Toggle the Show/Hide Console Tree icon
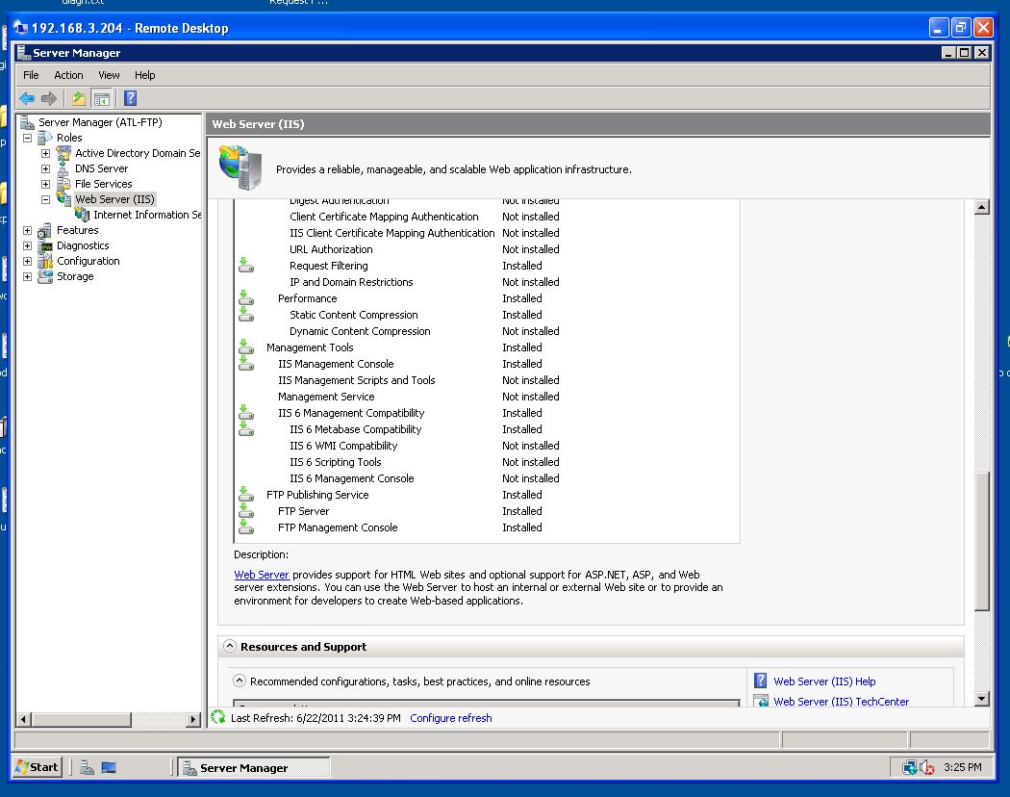Screen dimensions: 1010x797 [x=101, y=98]
